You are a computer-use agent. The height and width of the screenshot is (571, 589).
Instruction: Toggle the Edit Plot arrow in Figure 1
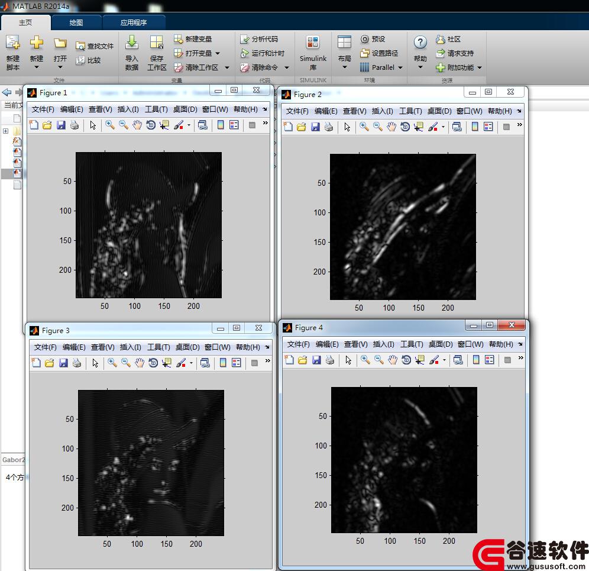tap(93, 125)
